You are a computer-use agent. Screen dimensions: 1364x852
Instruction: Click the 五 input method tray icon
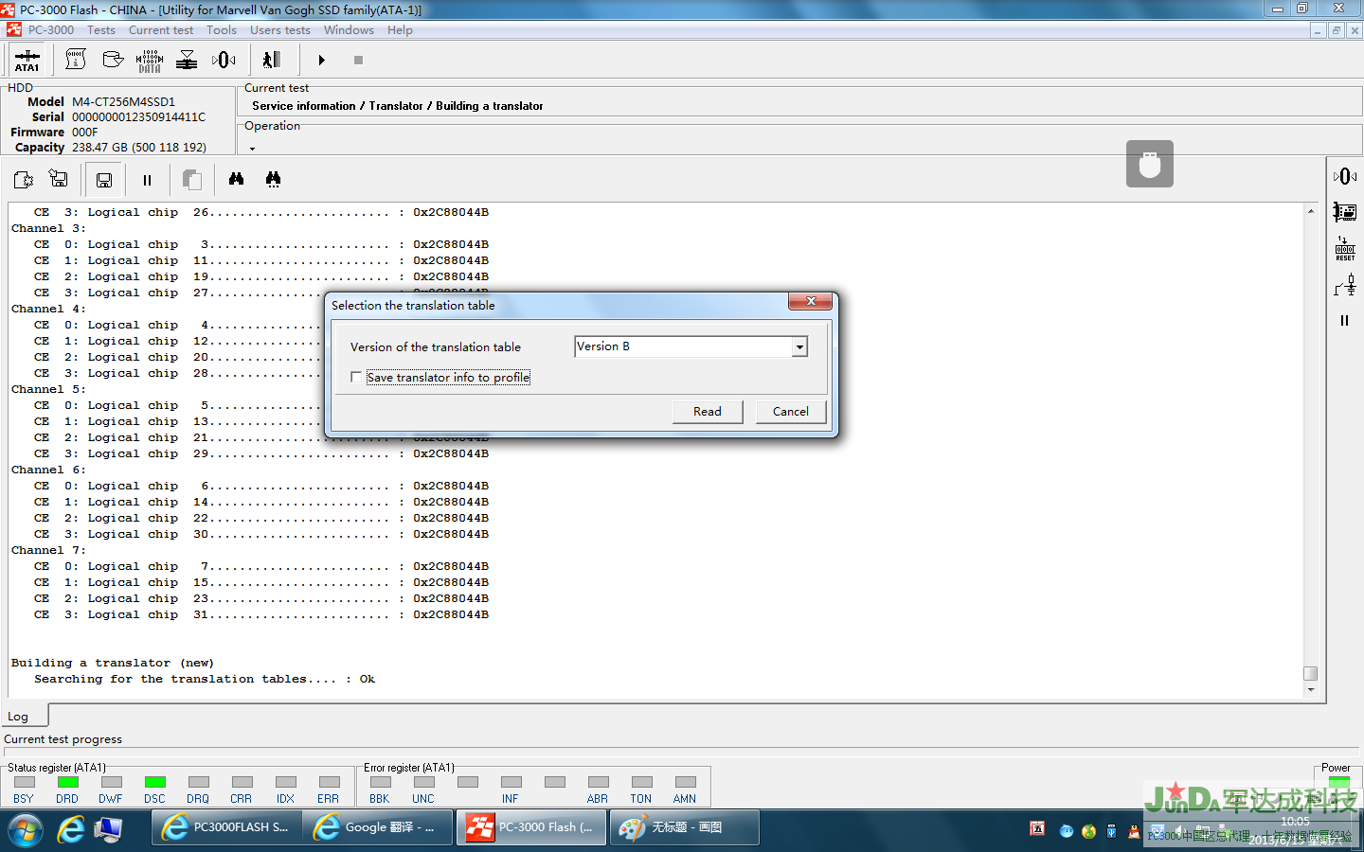1037,829
